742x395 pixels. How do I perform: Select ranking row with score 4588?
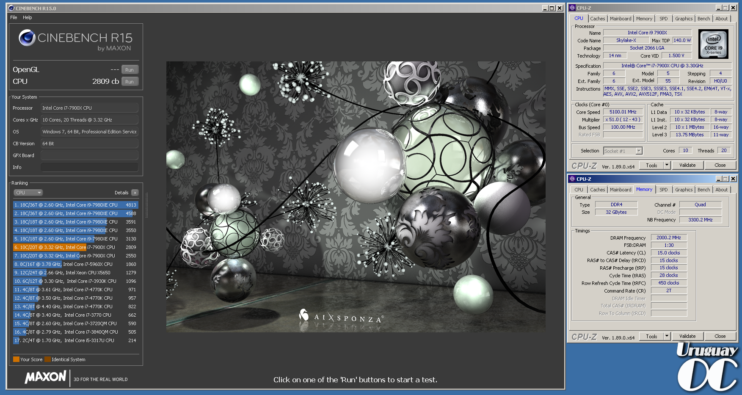click(x=76, y=213)
